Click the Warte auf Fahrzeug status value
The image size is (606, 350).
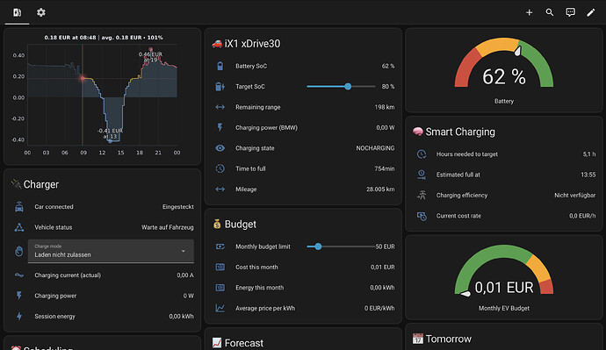[x=168, y=227]
